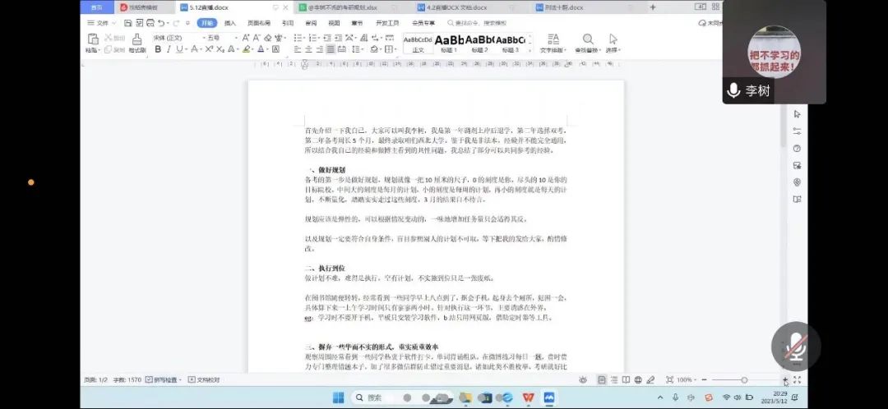888x409 pixels.
Task: Click the WPS Office icon in taskbar
Action: click(x=528, y=398)
